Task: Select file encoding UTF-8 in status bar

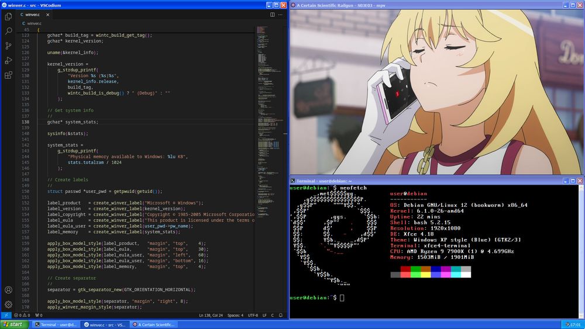Action: pyautogui.click(x=253, y=315)
